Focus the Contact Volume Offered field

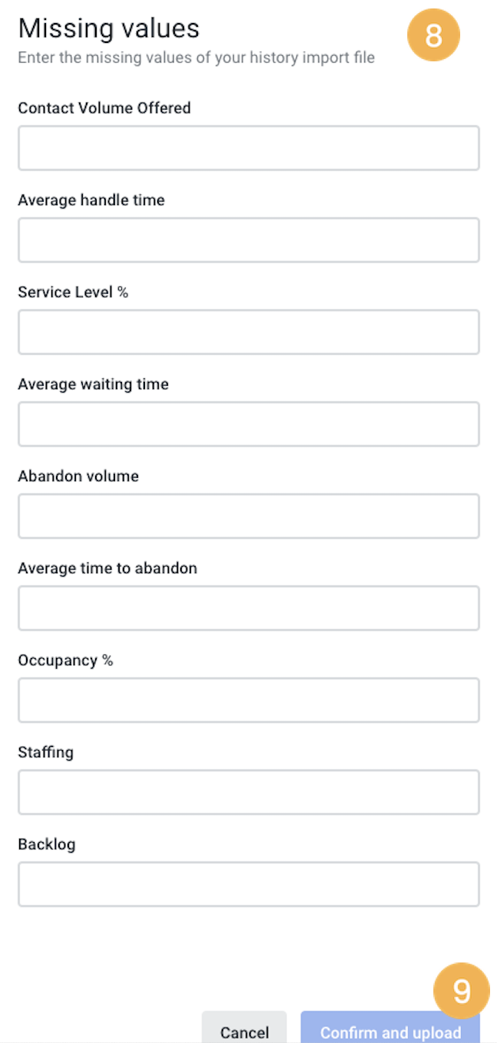(248, 148)
